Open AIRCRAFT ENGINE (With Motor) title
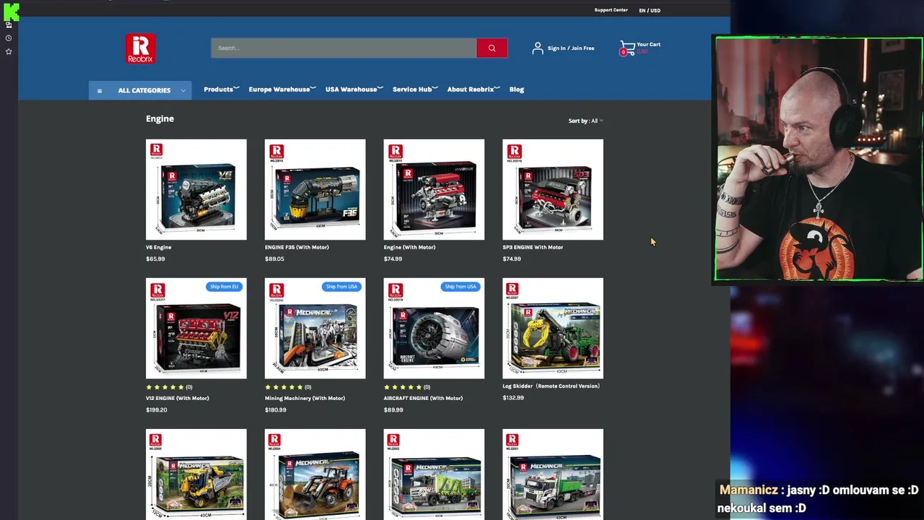 click(423, 398)
